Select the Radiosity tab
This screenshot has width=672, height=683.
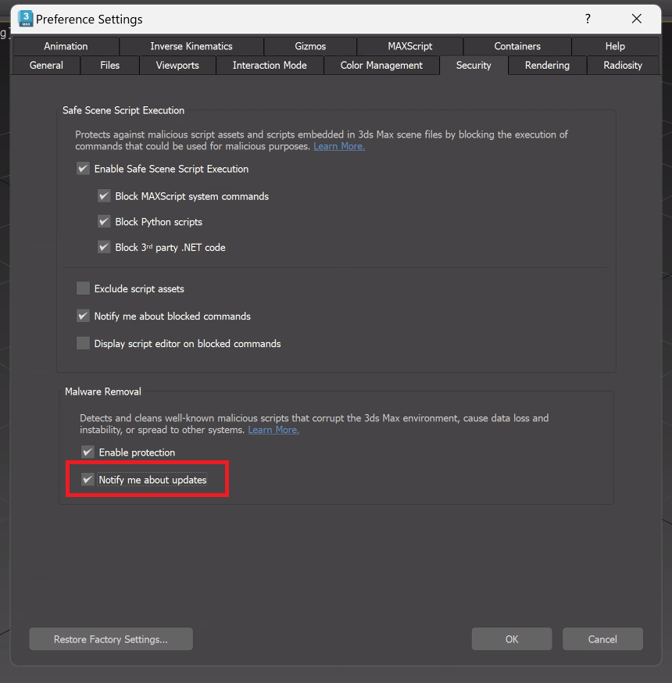click(621, 66)
